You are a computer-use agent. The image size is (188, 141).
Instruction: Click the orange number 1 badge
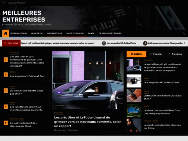pyautogui.click(x=6, y=60)
